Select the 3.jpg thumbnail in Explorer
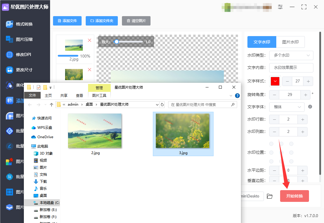The width and height of the screenshot is (324, 223). [x=183, y=131]
